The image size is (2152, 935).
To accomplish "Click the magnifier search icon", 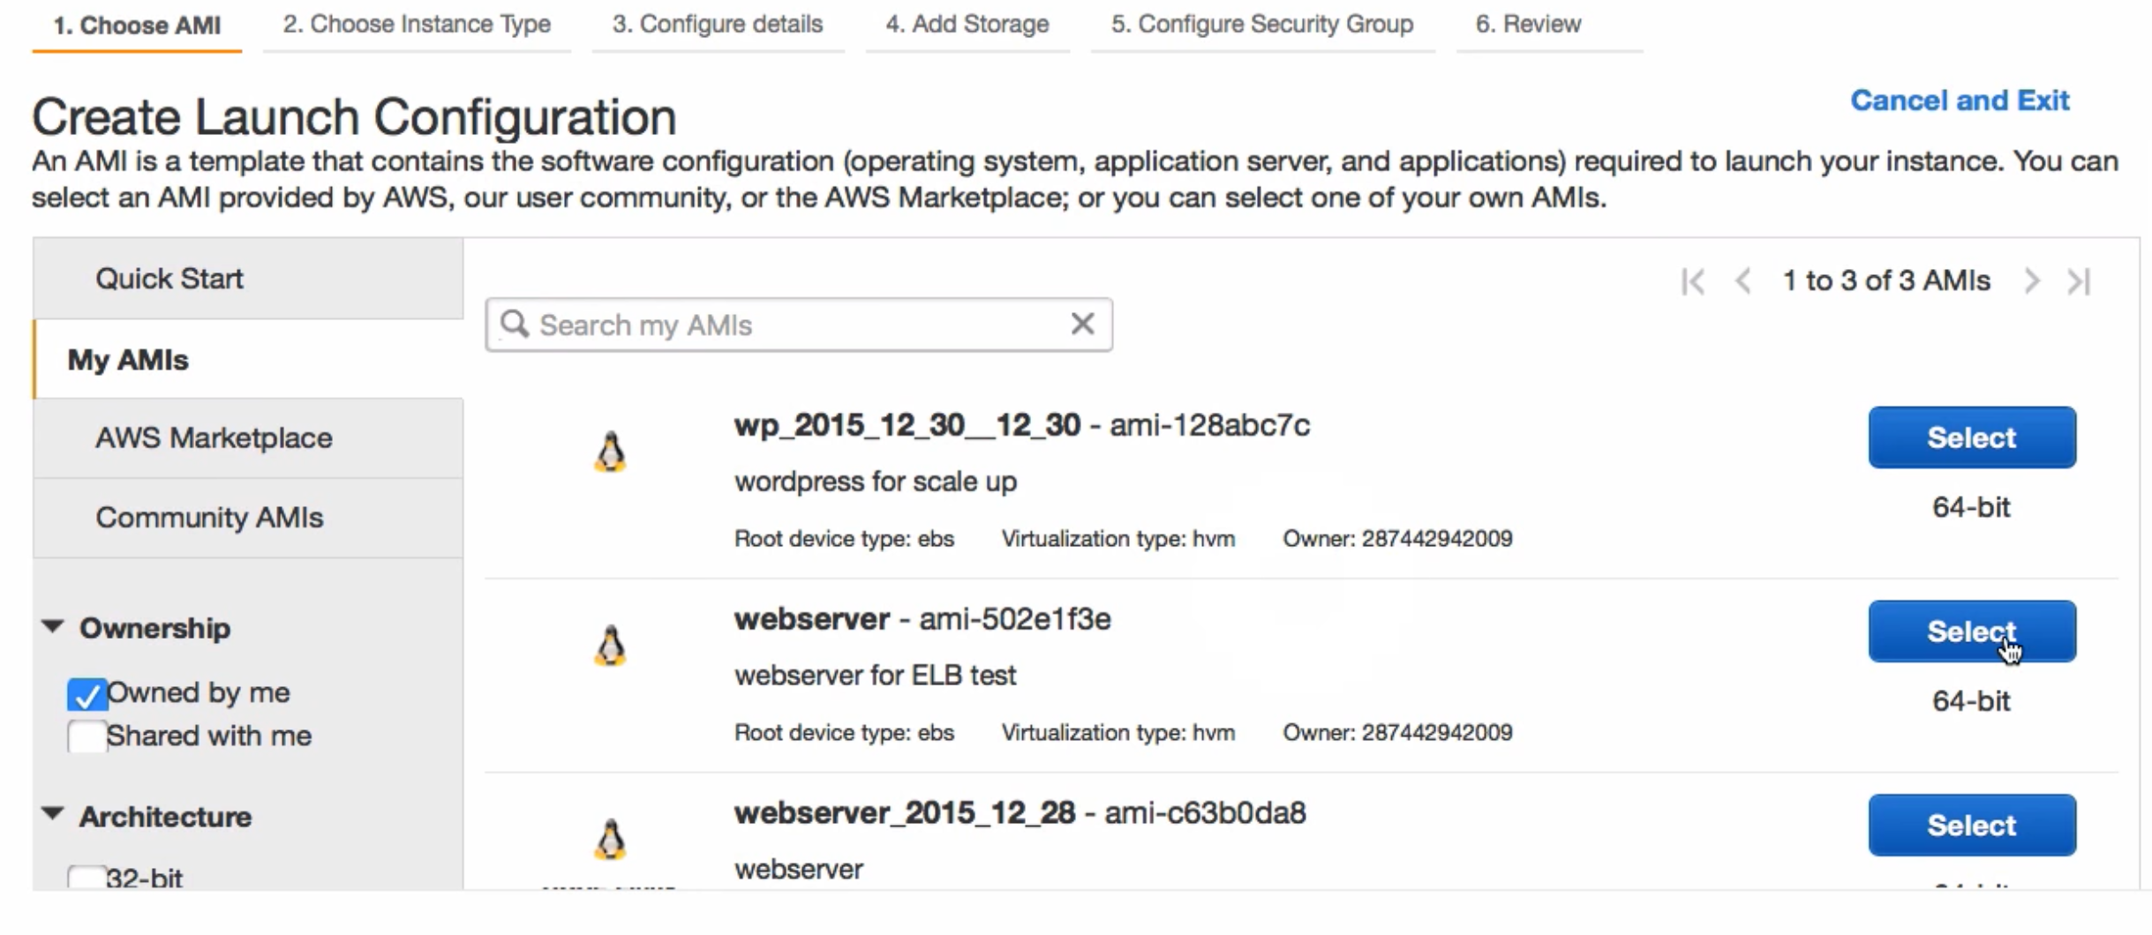I will pyautogui.click(x=515, y=324).
